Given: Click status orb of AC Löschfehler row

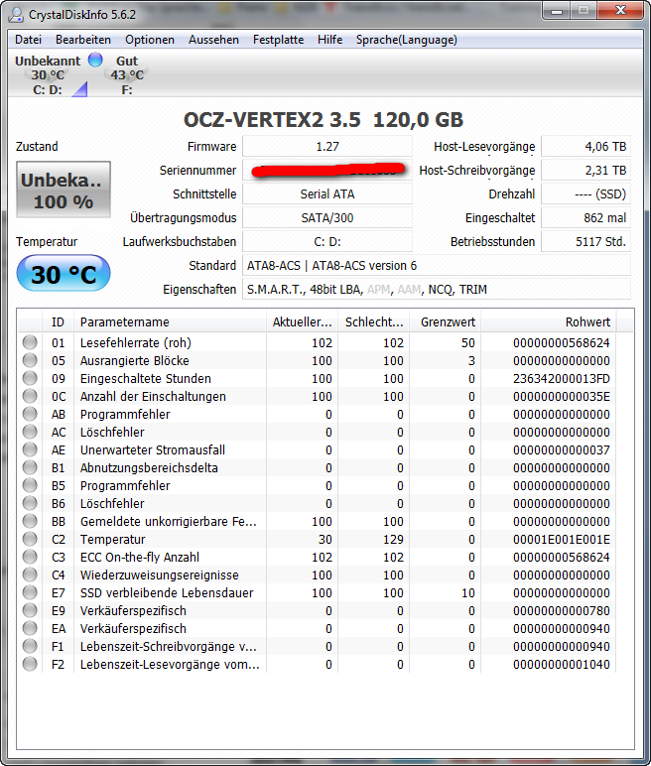Looking at the screenshot, I should (x=30, y=432).
